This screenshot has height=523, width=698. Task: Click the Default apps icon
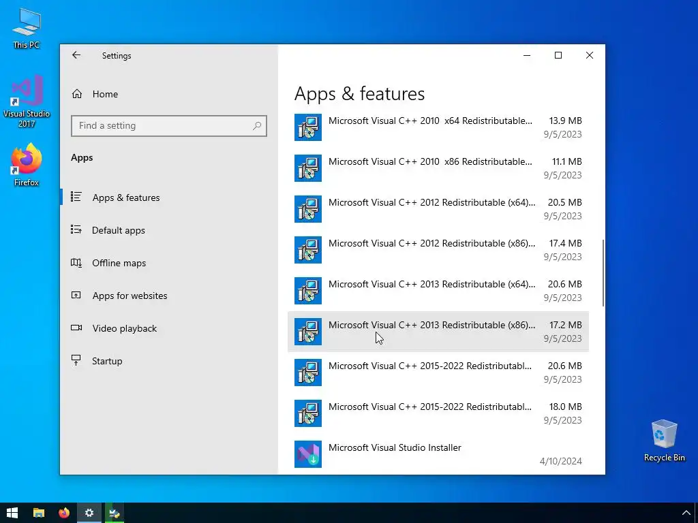click(76, 229)
